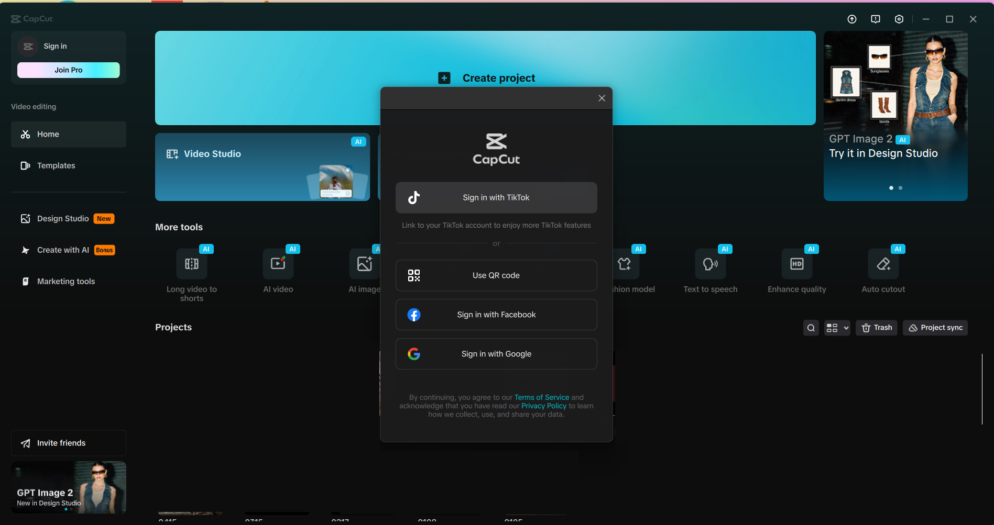Click the "Projects" heading
The width and height of the screenshot is (994, 525).
pyautogui.click(x=173, y=327)
